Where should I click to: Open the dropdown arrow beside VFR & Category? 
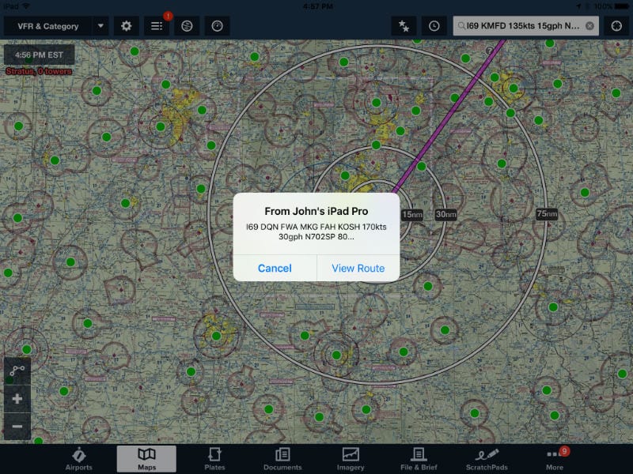tap(100, 26)
